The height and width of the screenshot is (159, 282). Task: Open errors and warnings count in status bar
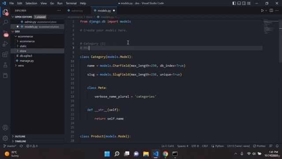[32, 146]
